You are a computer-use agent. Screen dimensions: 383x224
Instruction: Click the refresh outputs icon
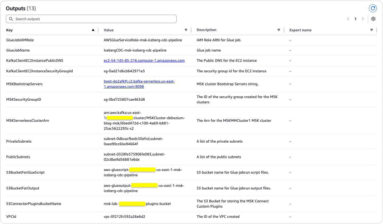click(373, 8)
